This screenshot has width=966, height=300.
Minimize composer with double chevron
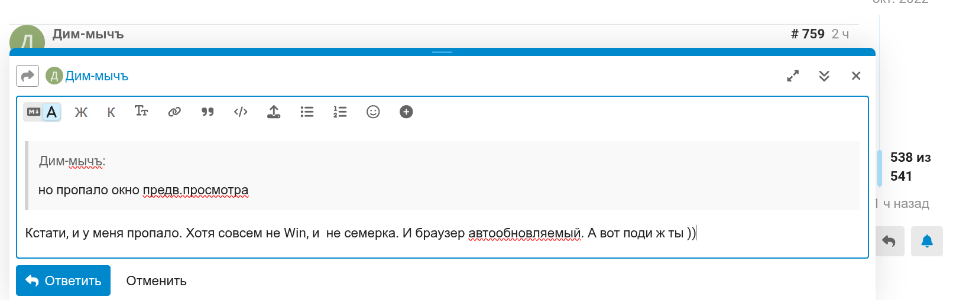(x=824, y=76)
